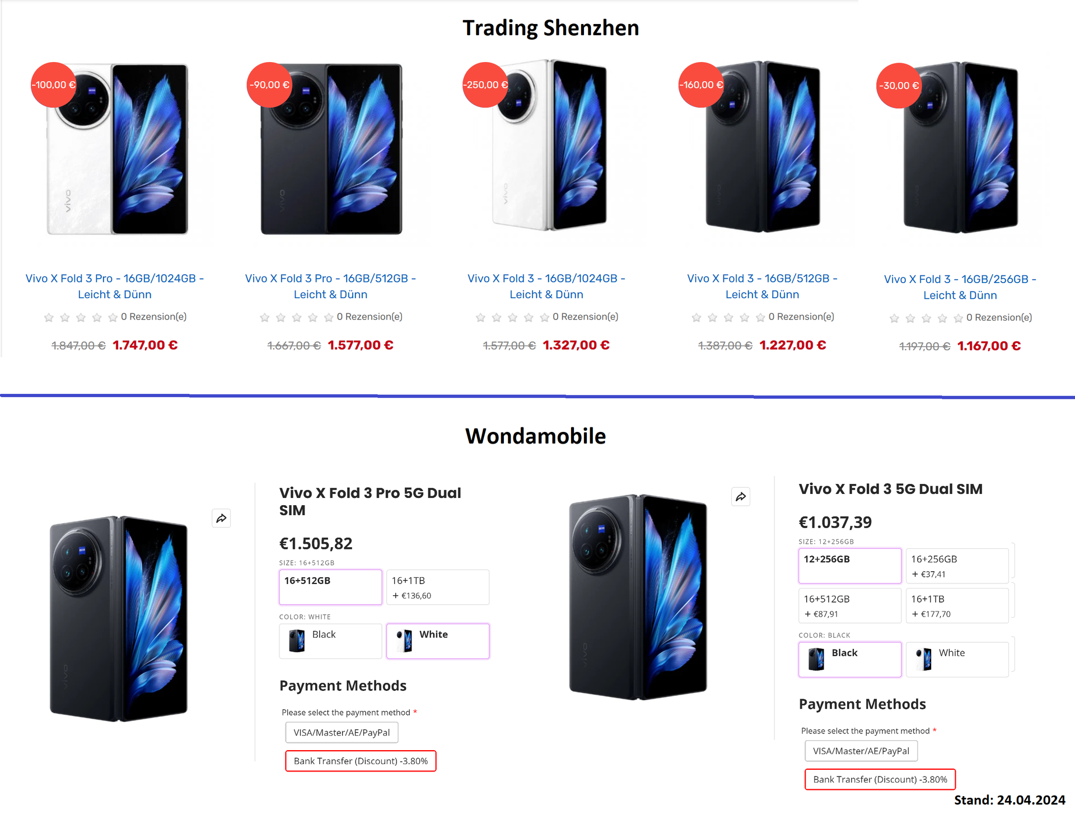Choose 16+256GB size option
The image size is (1075, 819).
(x=957, y=566)
